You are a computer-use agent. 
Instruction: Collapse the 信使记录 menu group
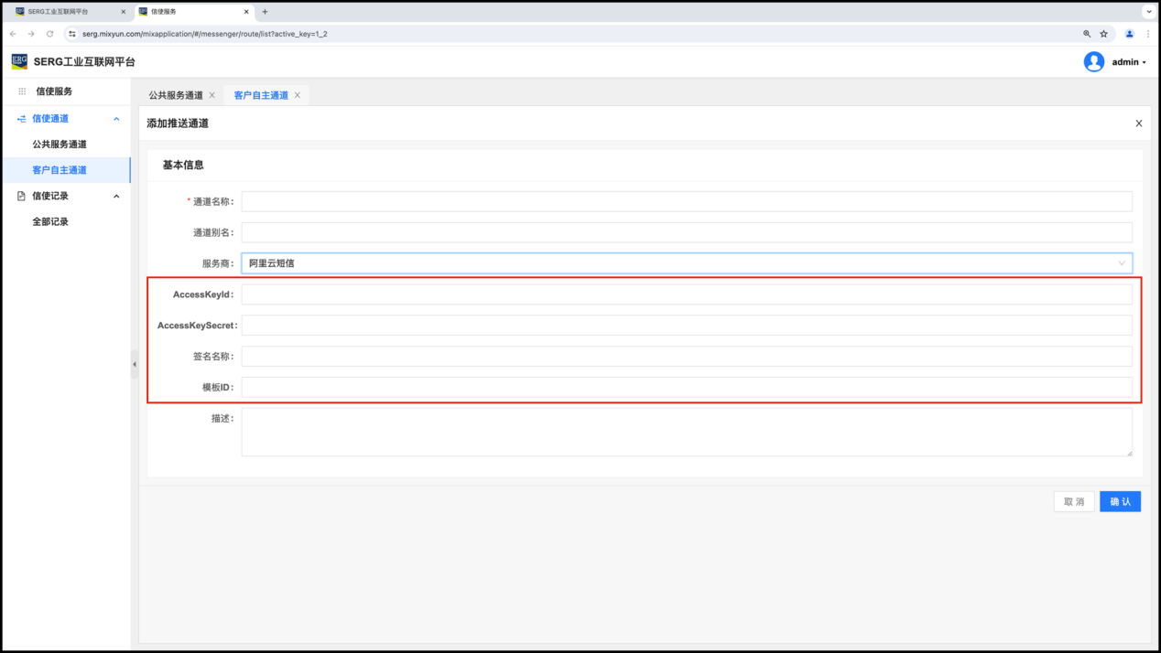pos(116,196)
